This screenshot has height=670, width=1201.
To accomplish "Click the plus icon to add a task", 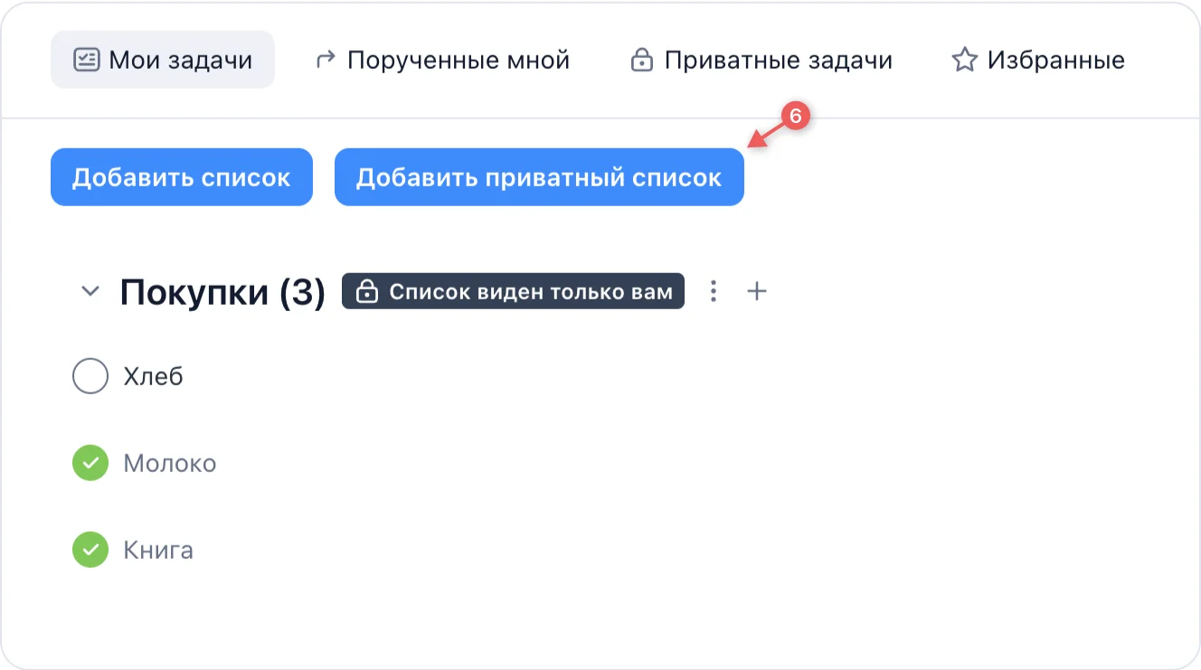I will click(757, 291).
